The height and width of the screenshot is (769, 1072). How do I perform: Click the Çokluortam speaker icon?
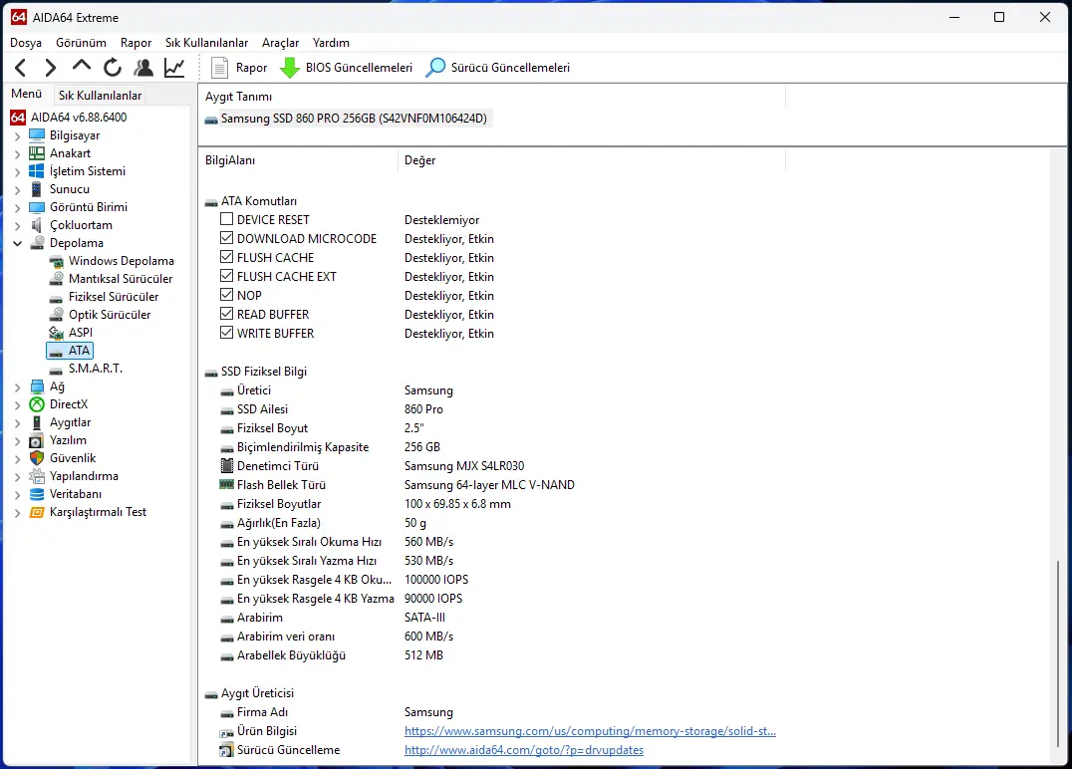(x=37, y=225)
